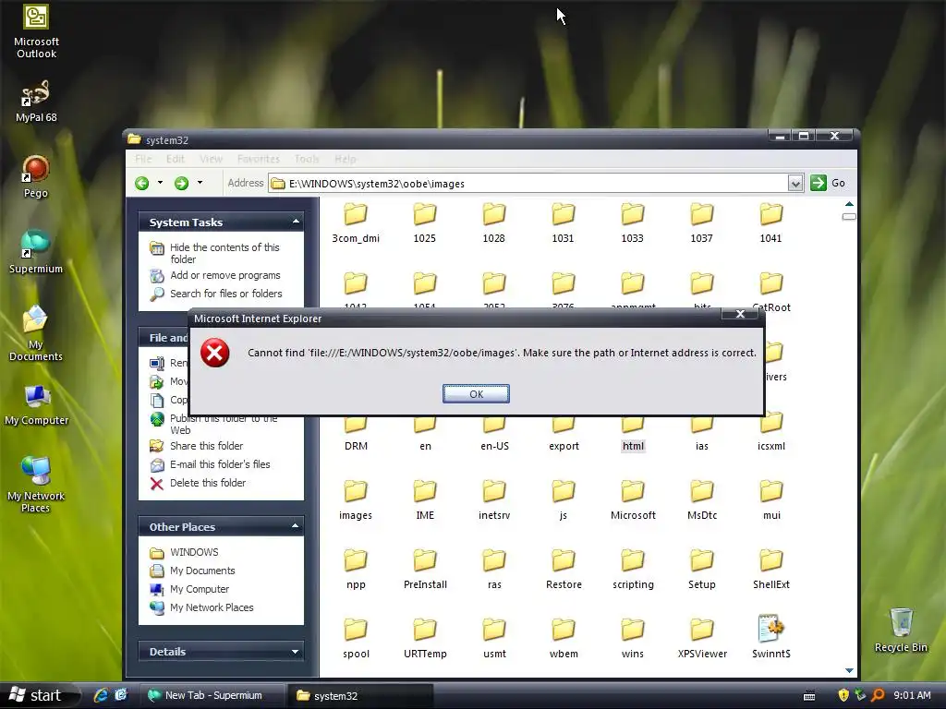Launch Internet Explorer from Quick Launch
Viewport: 946px width, 709px height.
101,695
